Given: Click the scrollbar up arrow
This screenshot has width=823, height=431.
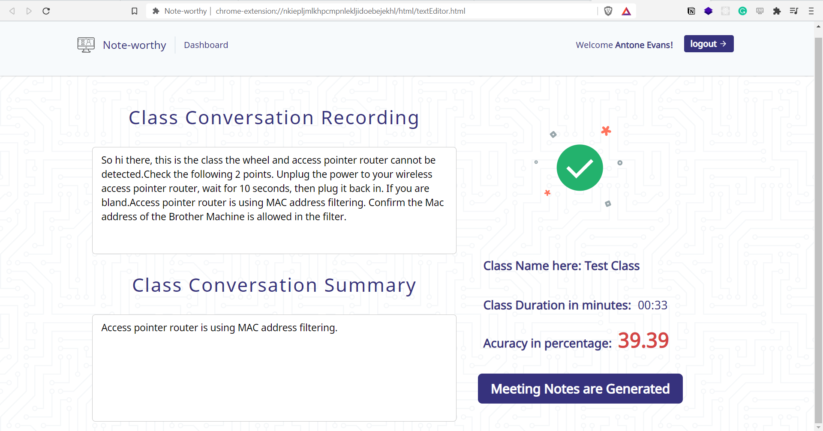Looking at the screenshot, I should point(818,27).
